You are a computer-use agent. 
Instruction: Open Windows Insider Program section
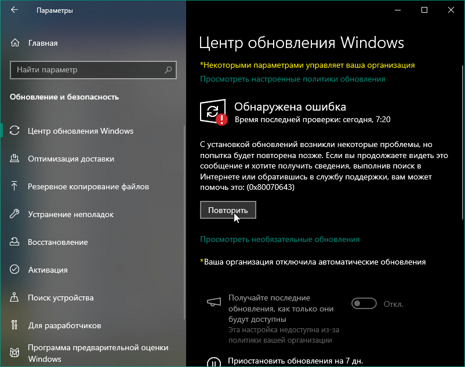pyautogui.click(x=97, y=353)
